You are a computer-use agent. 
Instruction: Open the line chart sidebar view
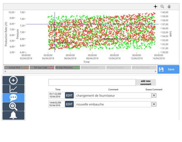[13, 89]
